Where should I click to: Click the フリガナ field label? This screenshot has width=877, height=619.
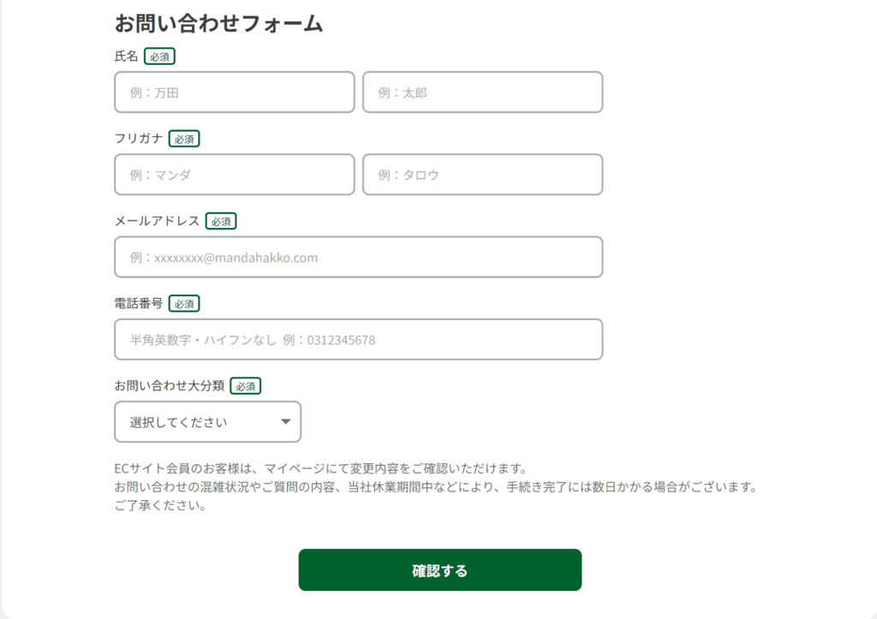tap(138, 138)
